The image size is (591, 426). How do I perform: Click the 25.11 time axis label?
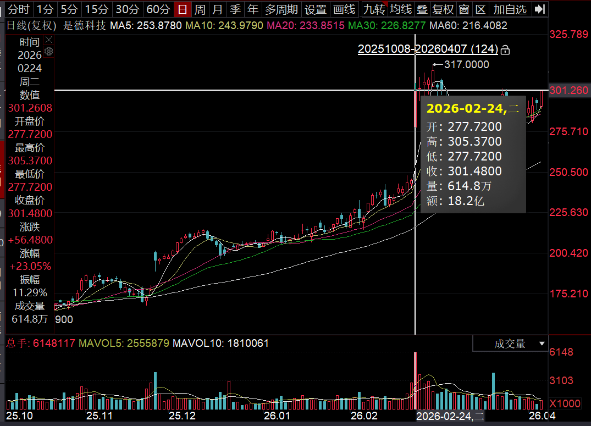click(x=100, y=416)
